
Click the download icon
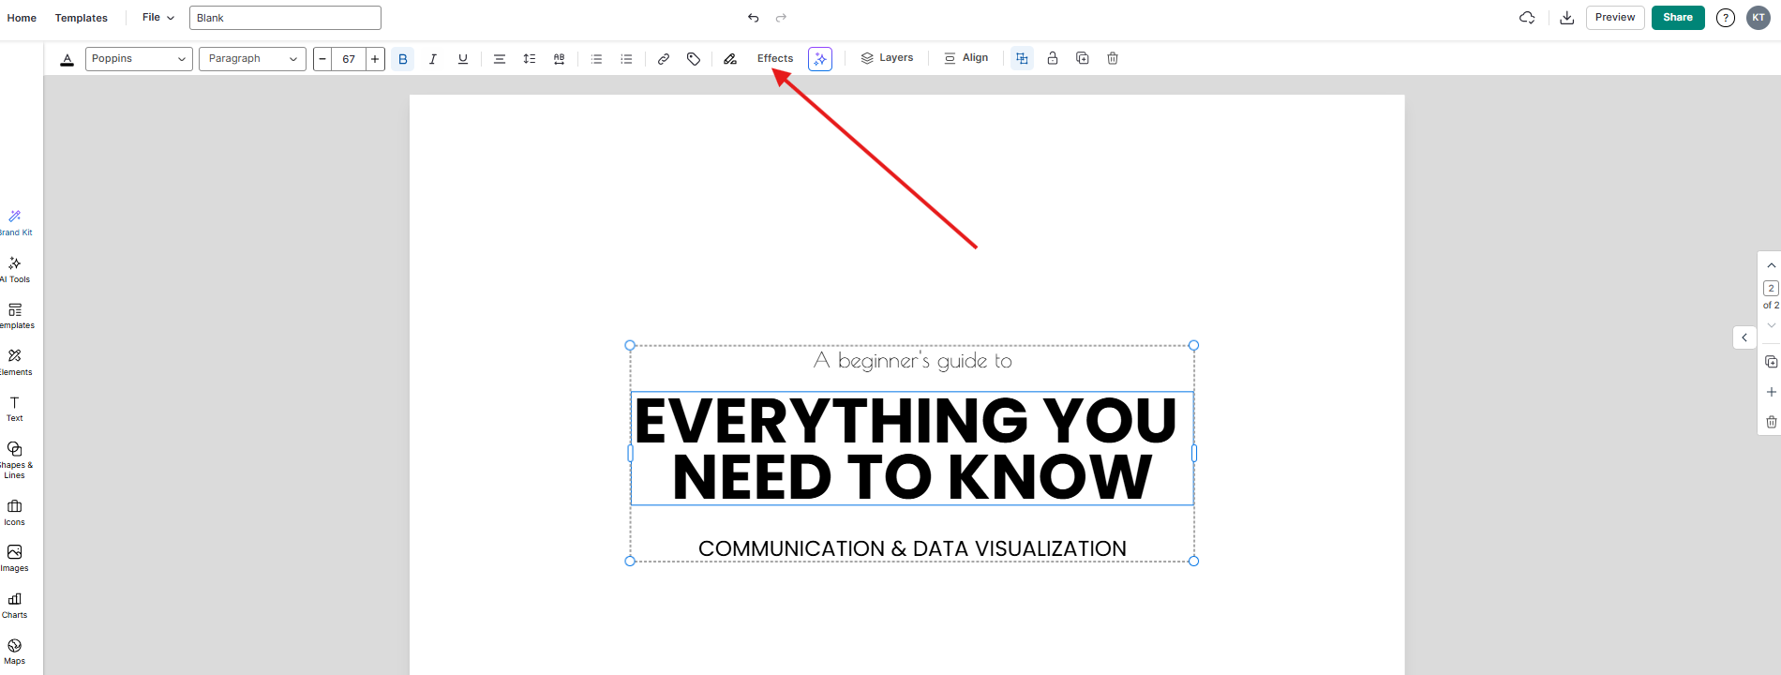pos(1566,18)
